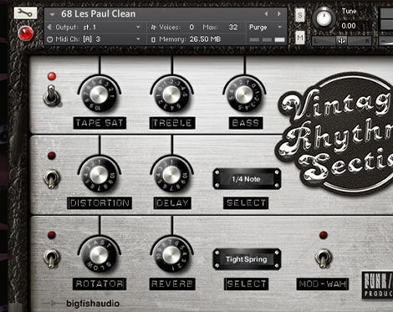This screenshot has width=393, height=312.
Task: Click the Reverb knob
Action: 171,255
